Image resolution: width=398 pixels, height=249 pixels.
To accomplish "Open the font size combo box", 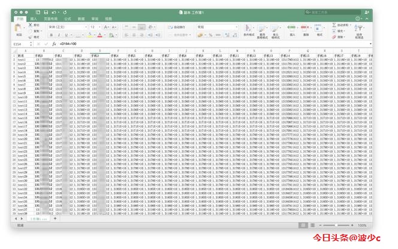I will pyautogui.click(x=95, y=27).
